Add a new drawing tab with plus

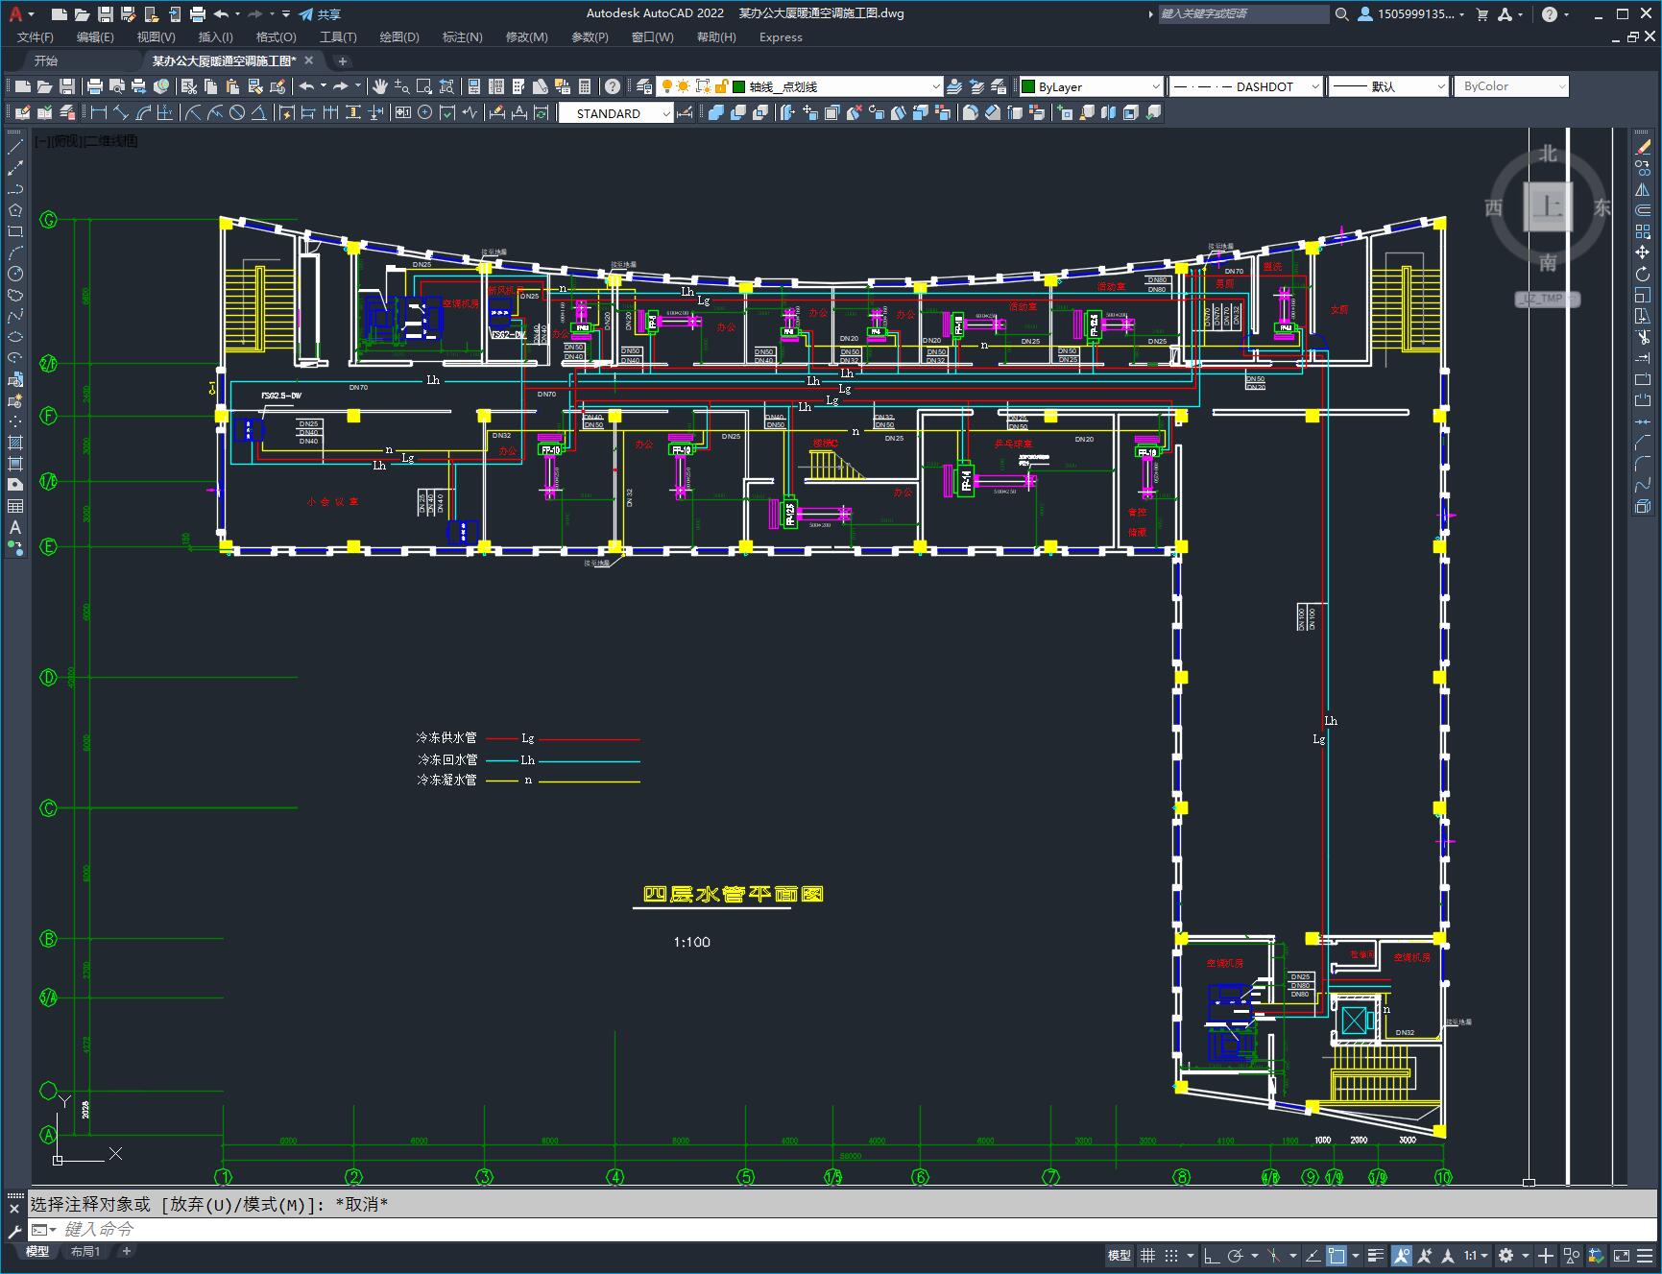point(342,60)
